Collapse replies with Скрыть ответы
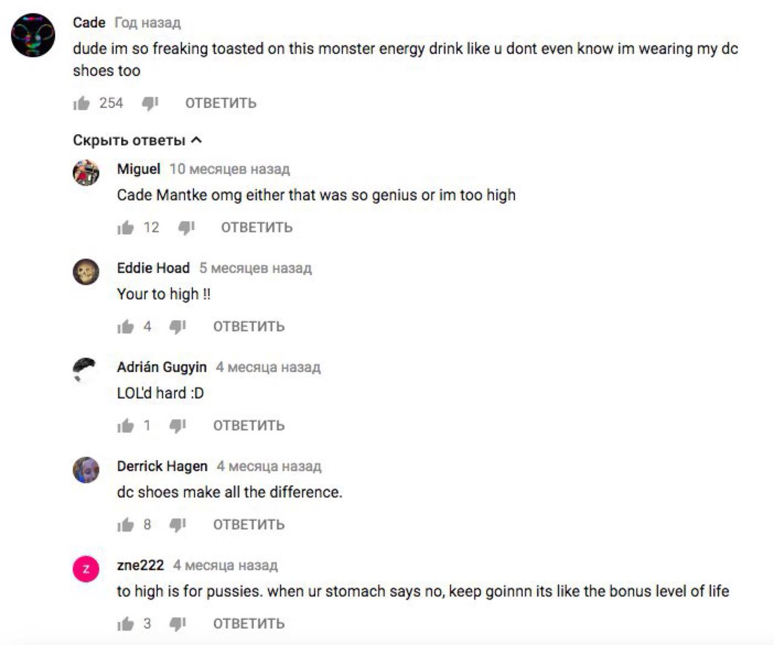This screenshot has height=645, width=774. (137, 141)
